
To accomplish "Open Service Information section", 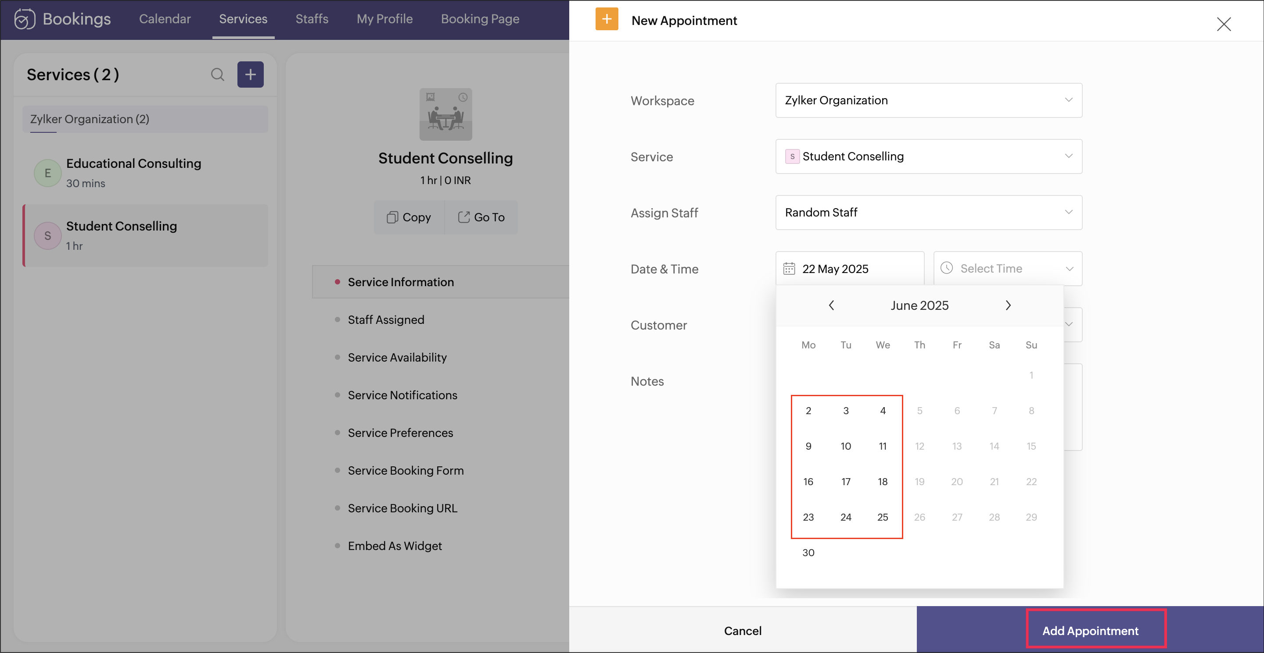I will tap(441, 282).
